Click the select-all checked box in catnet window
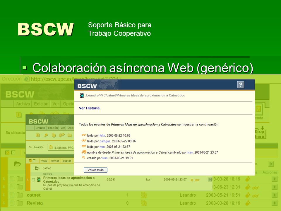281x211 pixels. (30, 161)
